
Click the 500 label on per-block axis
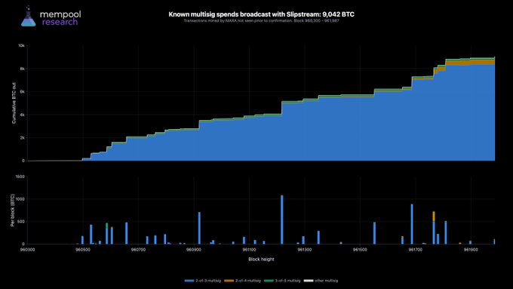pos(21,222)
